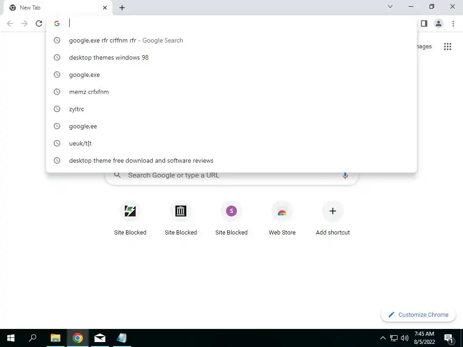Open the Google apps grid icon

[448, 47]
